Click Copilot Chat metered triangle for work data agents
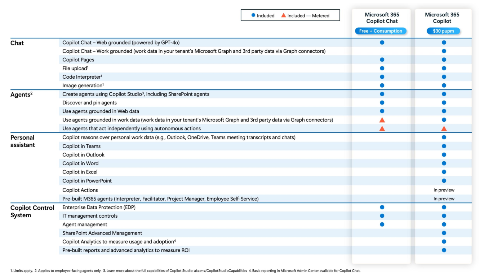This screenshot has width=484, height=274. tap(382, 120)
